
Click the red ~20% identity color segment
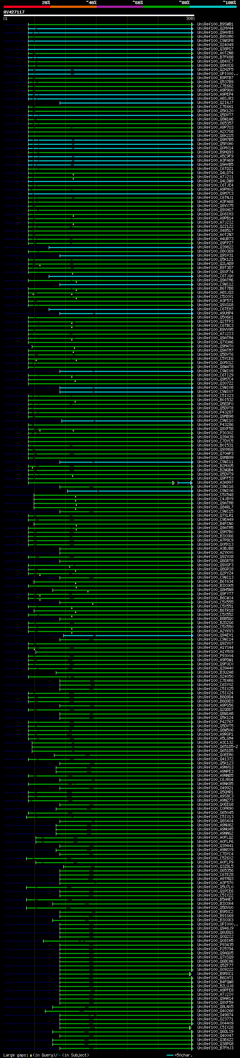pyautogui.click(x=27, y=7)
